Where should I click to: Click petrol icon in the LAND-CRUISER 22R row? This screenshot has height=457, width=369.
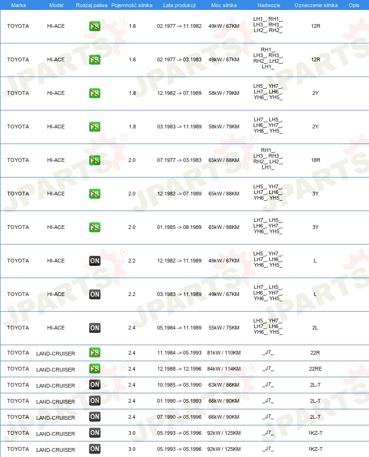click(x=95, y=353)
